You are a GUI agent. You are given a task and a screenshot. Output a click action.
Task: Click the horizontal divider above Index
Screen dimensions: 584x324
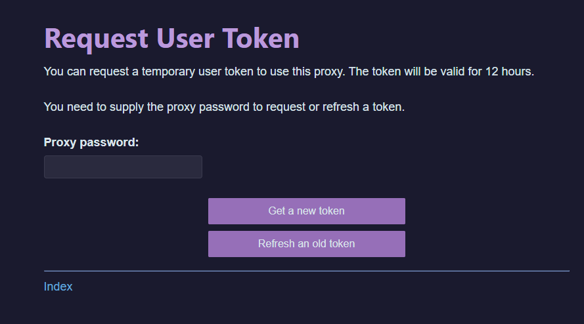[x=306, y=271]
